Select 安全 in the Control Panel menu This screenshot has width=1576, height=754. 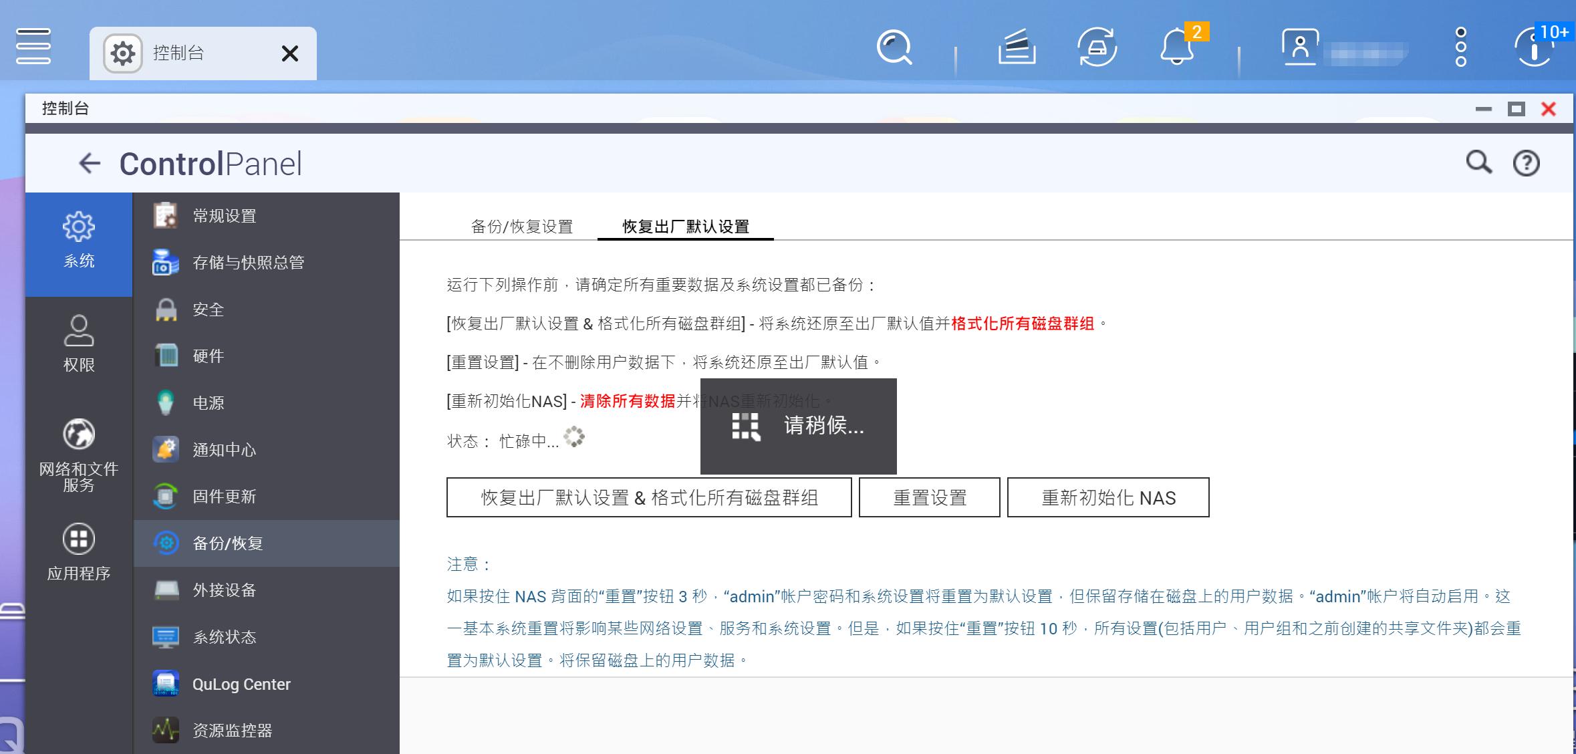pos(208,309)
